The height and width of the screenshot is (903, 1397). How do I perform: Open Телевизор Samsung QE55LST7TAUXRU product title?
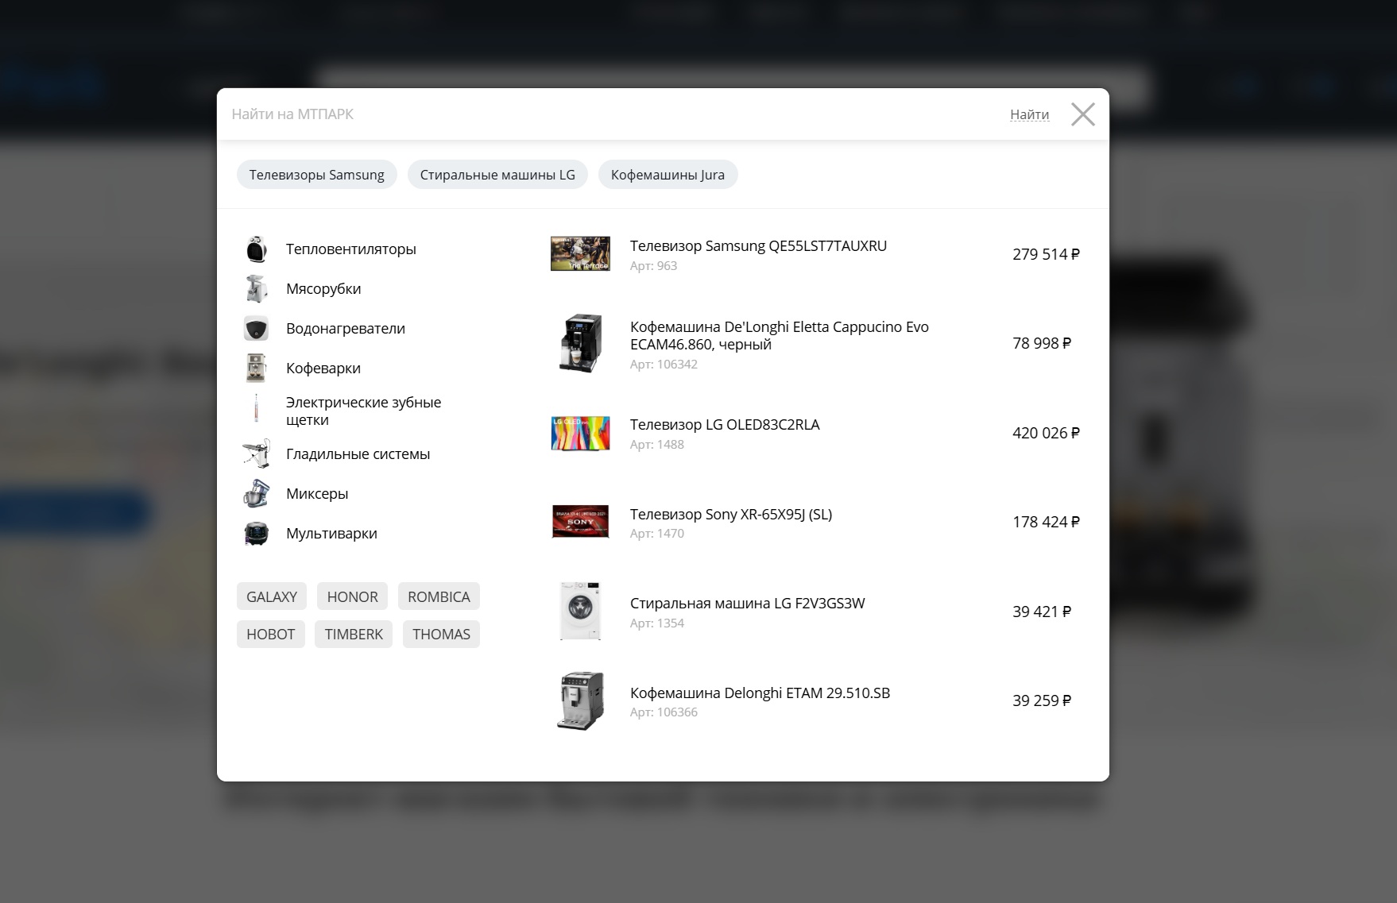coord(758,246)
